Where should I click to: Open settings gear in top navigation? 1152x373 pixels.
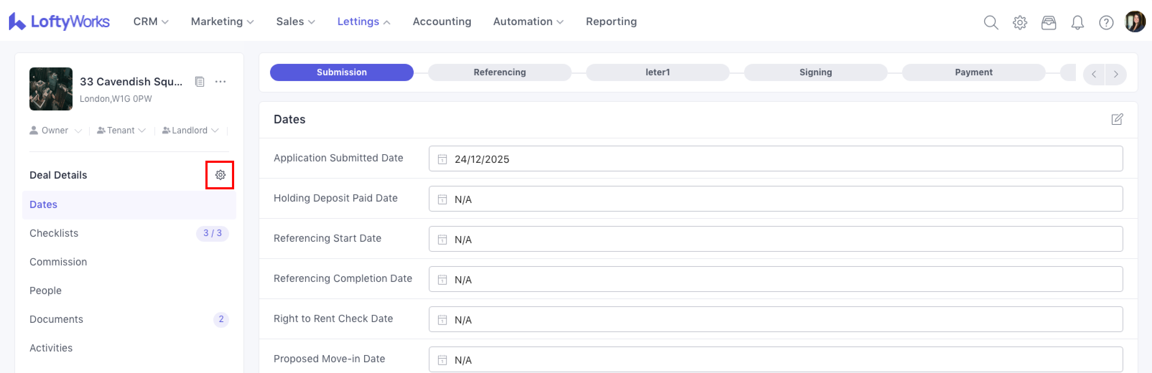pyautogui.click(x=1019, y=22)
